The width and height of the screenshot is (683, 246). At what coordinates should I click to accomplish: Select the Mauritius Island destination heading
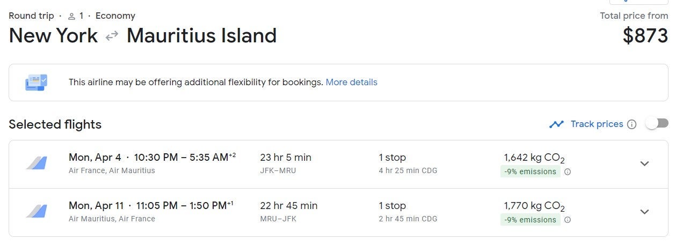pos(201,36)
